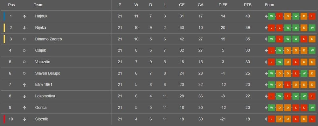Screen dimensions: 318x126
Task: Sort table by GF column header
Action: click(182, 5)
